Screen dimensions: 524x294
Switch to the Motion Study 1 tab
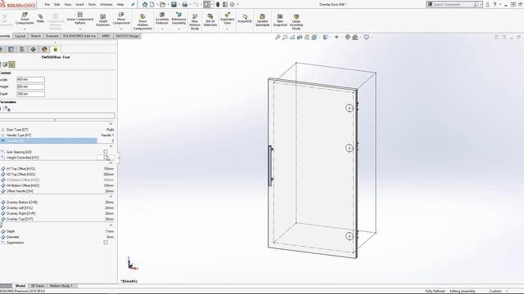point(61,286)
